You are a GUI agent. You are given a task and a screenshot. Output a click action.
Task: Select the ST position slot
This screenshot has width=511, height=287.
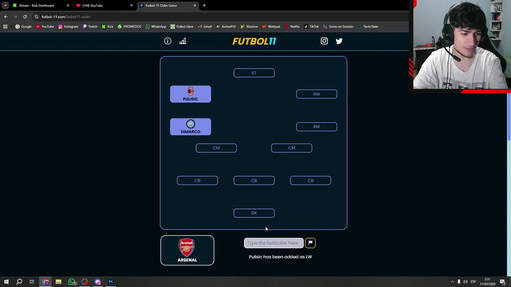(x=254, y=73)
